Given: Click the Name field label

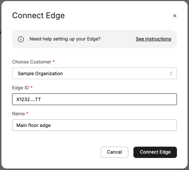Looking at the screenshot, I should 18,114.
